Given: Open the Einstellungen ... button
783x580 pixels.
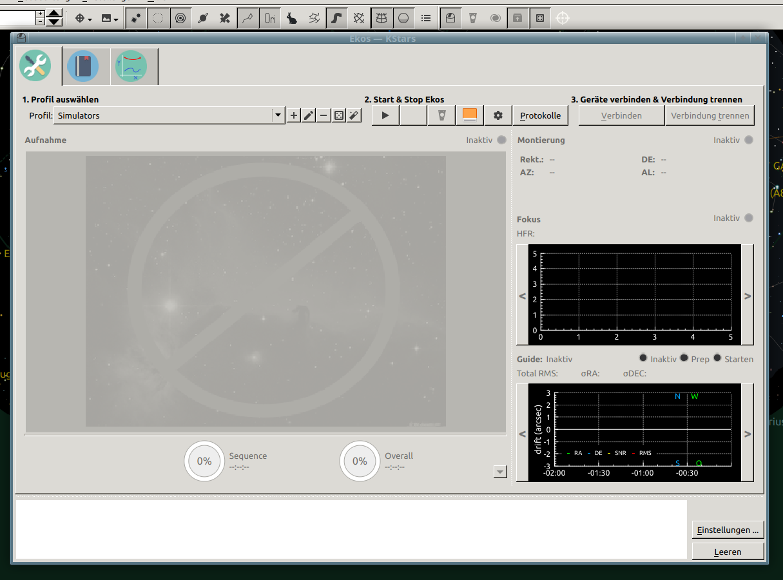Looking at the screenshot, I should pyautogui.click(x=728, y=530).
